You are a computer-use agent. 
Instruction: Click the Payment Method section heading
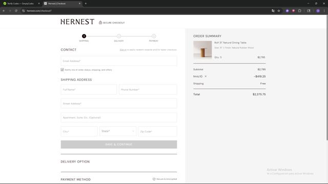pos(75,179)
